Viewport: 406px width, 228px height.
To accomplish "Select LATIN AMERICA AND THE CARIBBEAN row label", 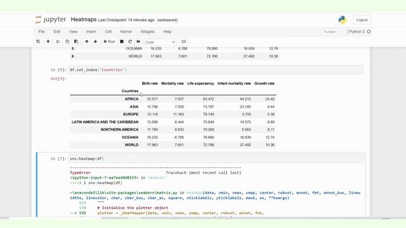I will pos(105,122).
